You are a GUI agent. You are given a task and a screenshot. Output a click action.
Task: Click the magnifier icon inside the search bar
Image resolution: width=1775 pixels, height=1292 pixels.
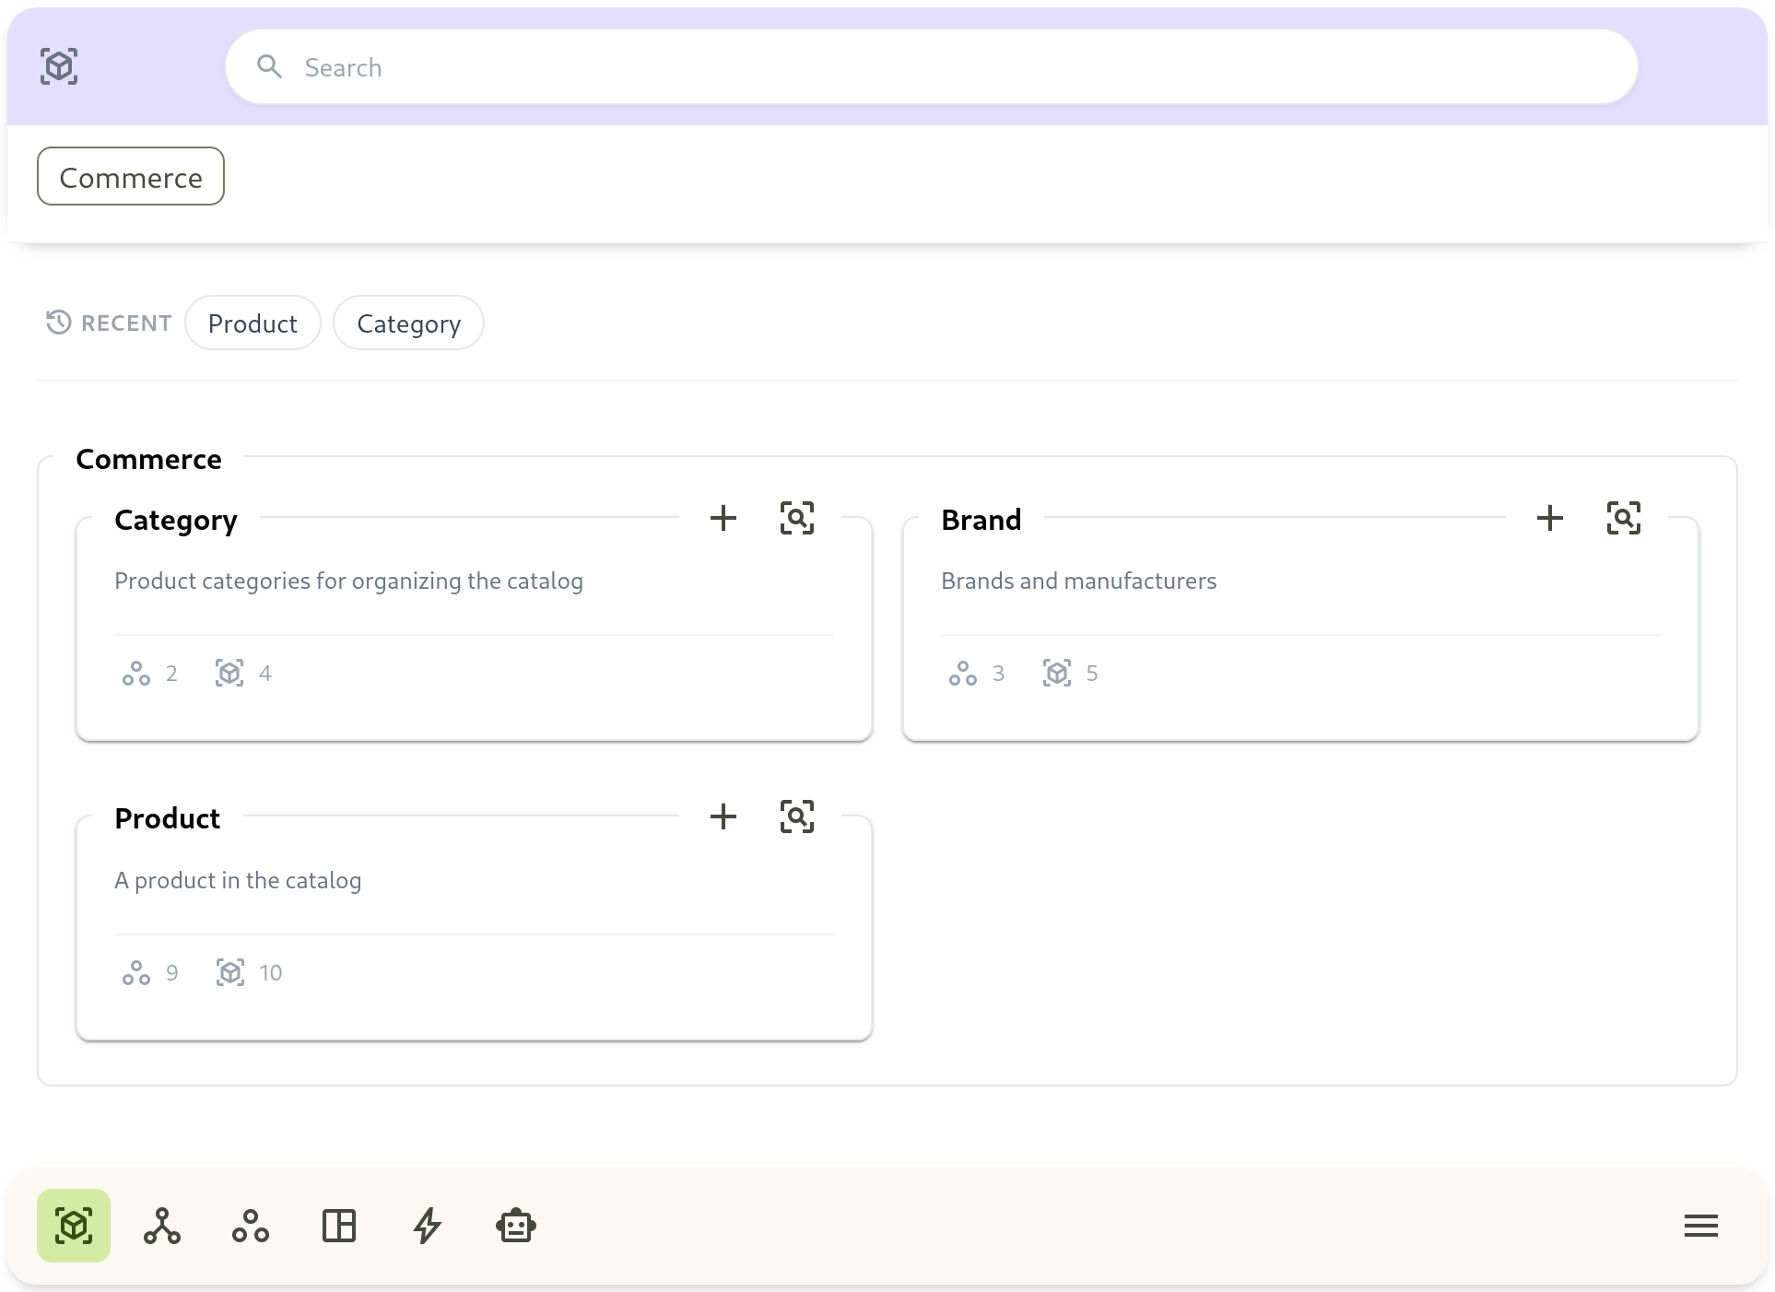point(270,66)
